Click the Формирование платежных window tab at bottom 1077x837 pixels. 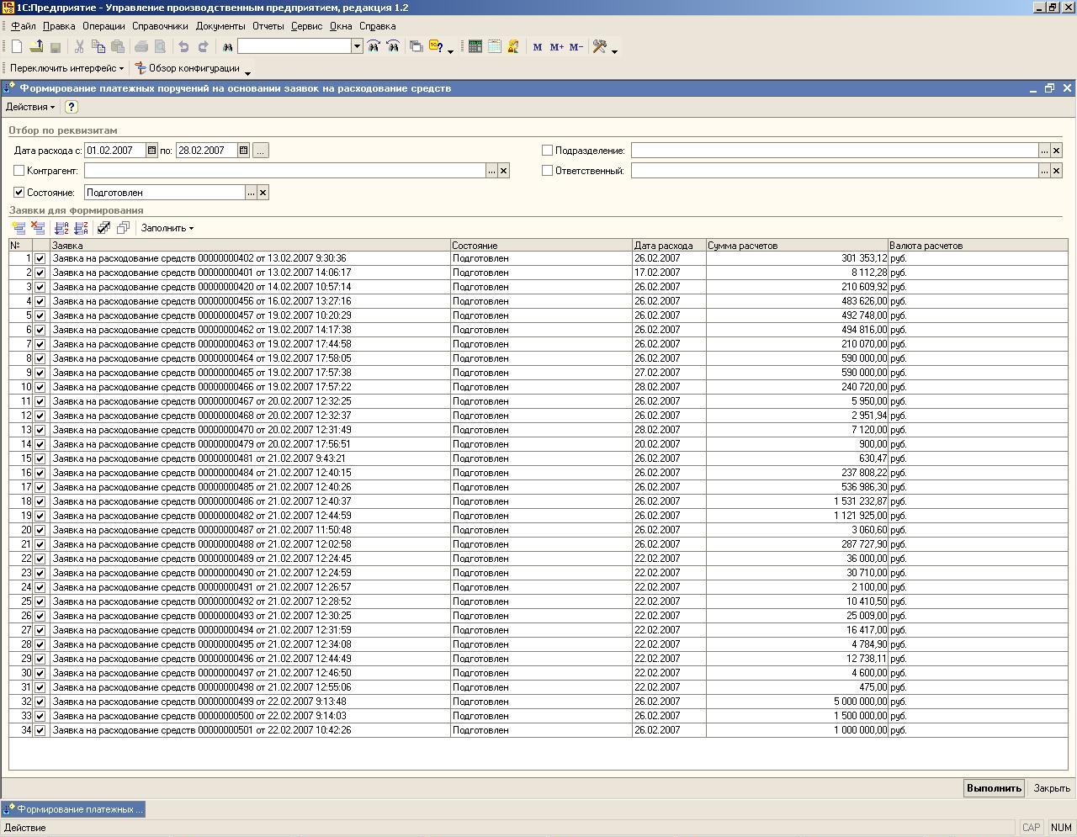(73, 809)
